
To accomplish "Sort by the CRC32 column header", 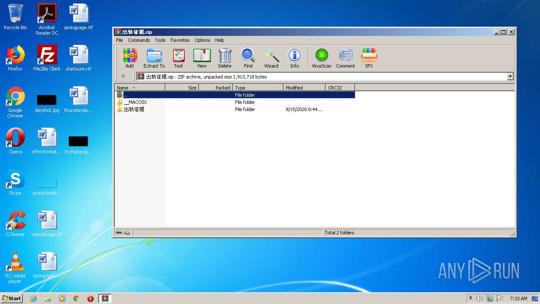I will [340, 87].
